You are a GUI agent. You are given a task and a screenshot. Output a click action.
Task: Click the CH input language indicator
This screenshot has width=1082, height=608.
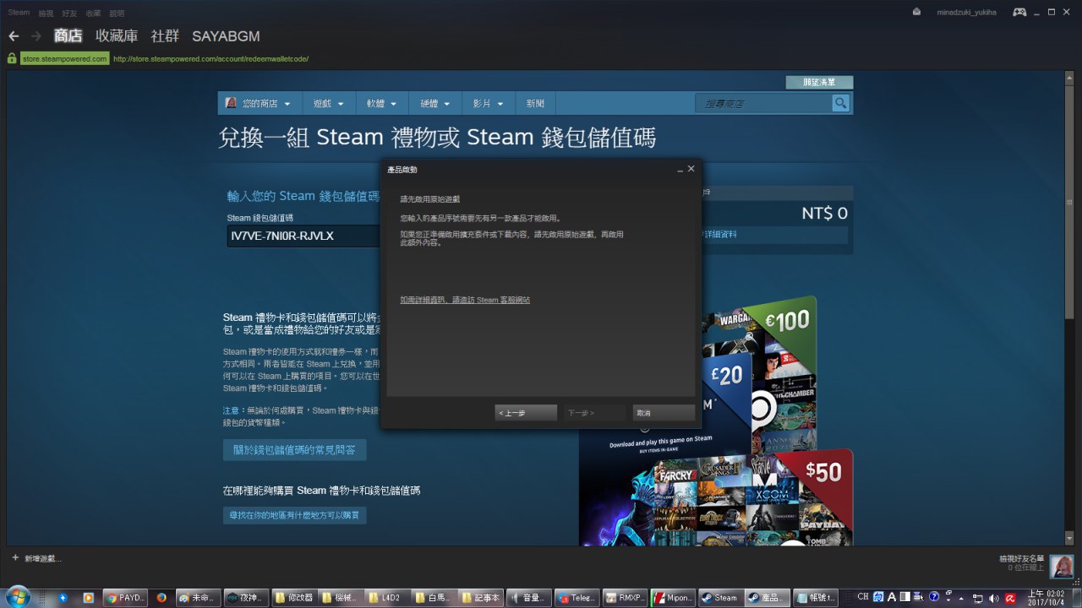[x=863, y=597]
